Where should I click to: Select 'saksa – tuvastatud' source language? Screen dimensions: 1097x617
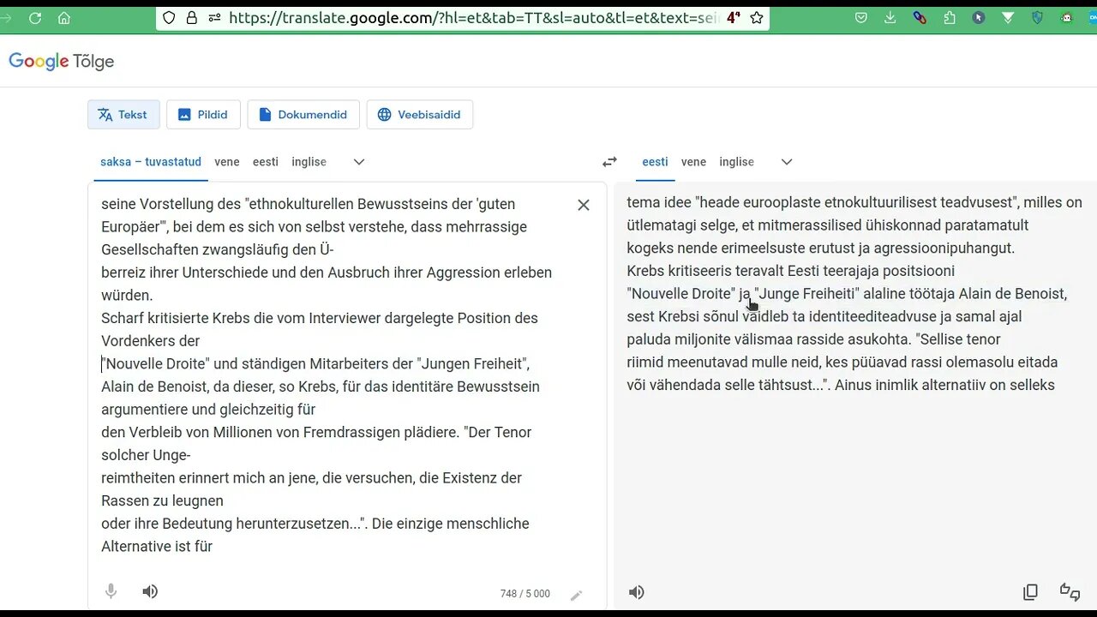(151, 162)
